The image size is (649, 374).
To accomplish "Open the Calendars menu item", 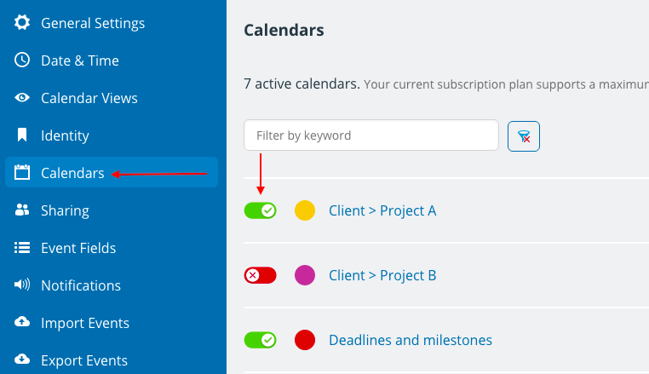I will click(x=112, y=172).
